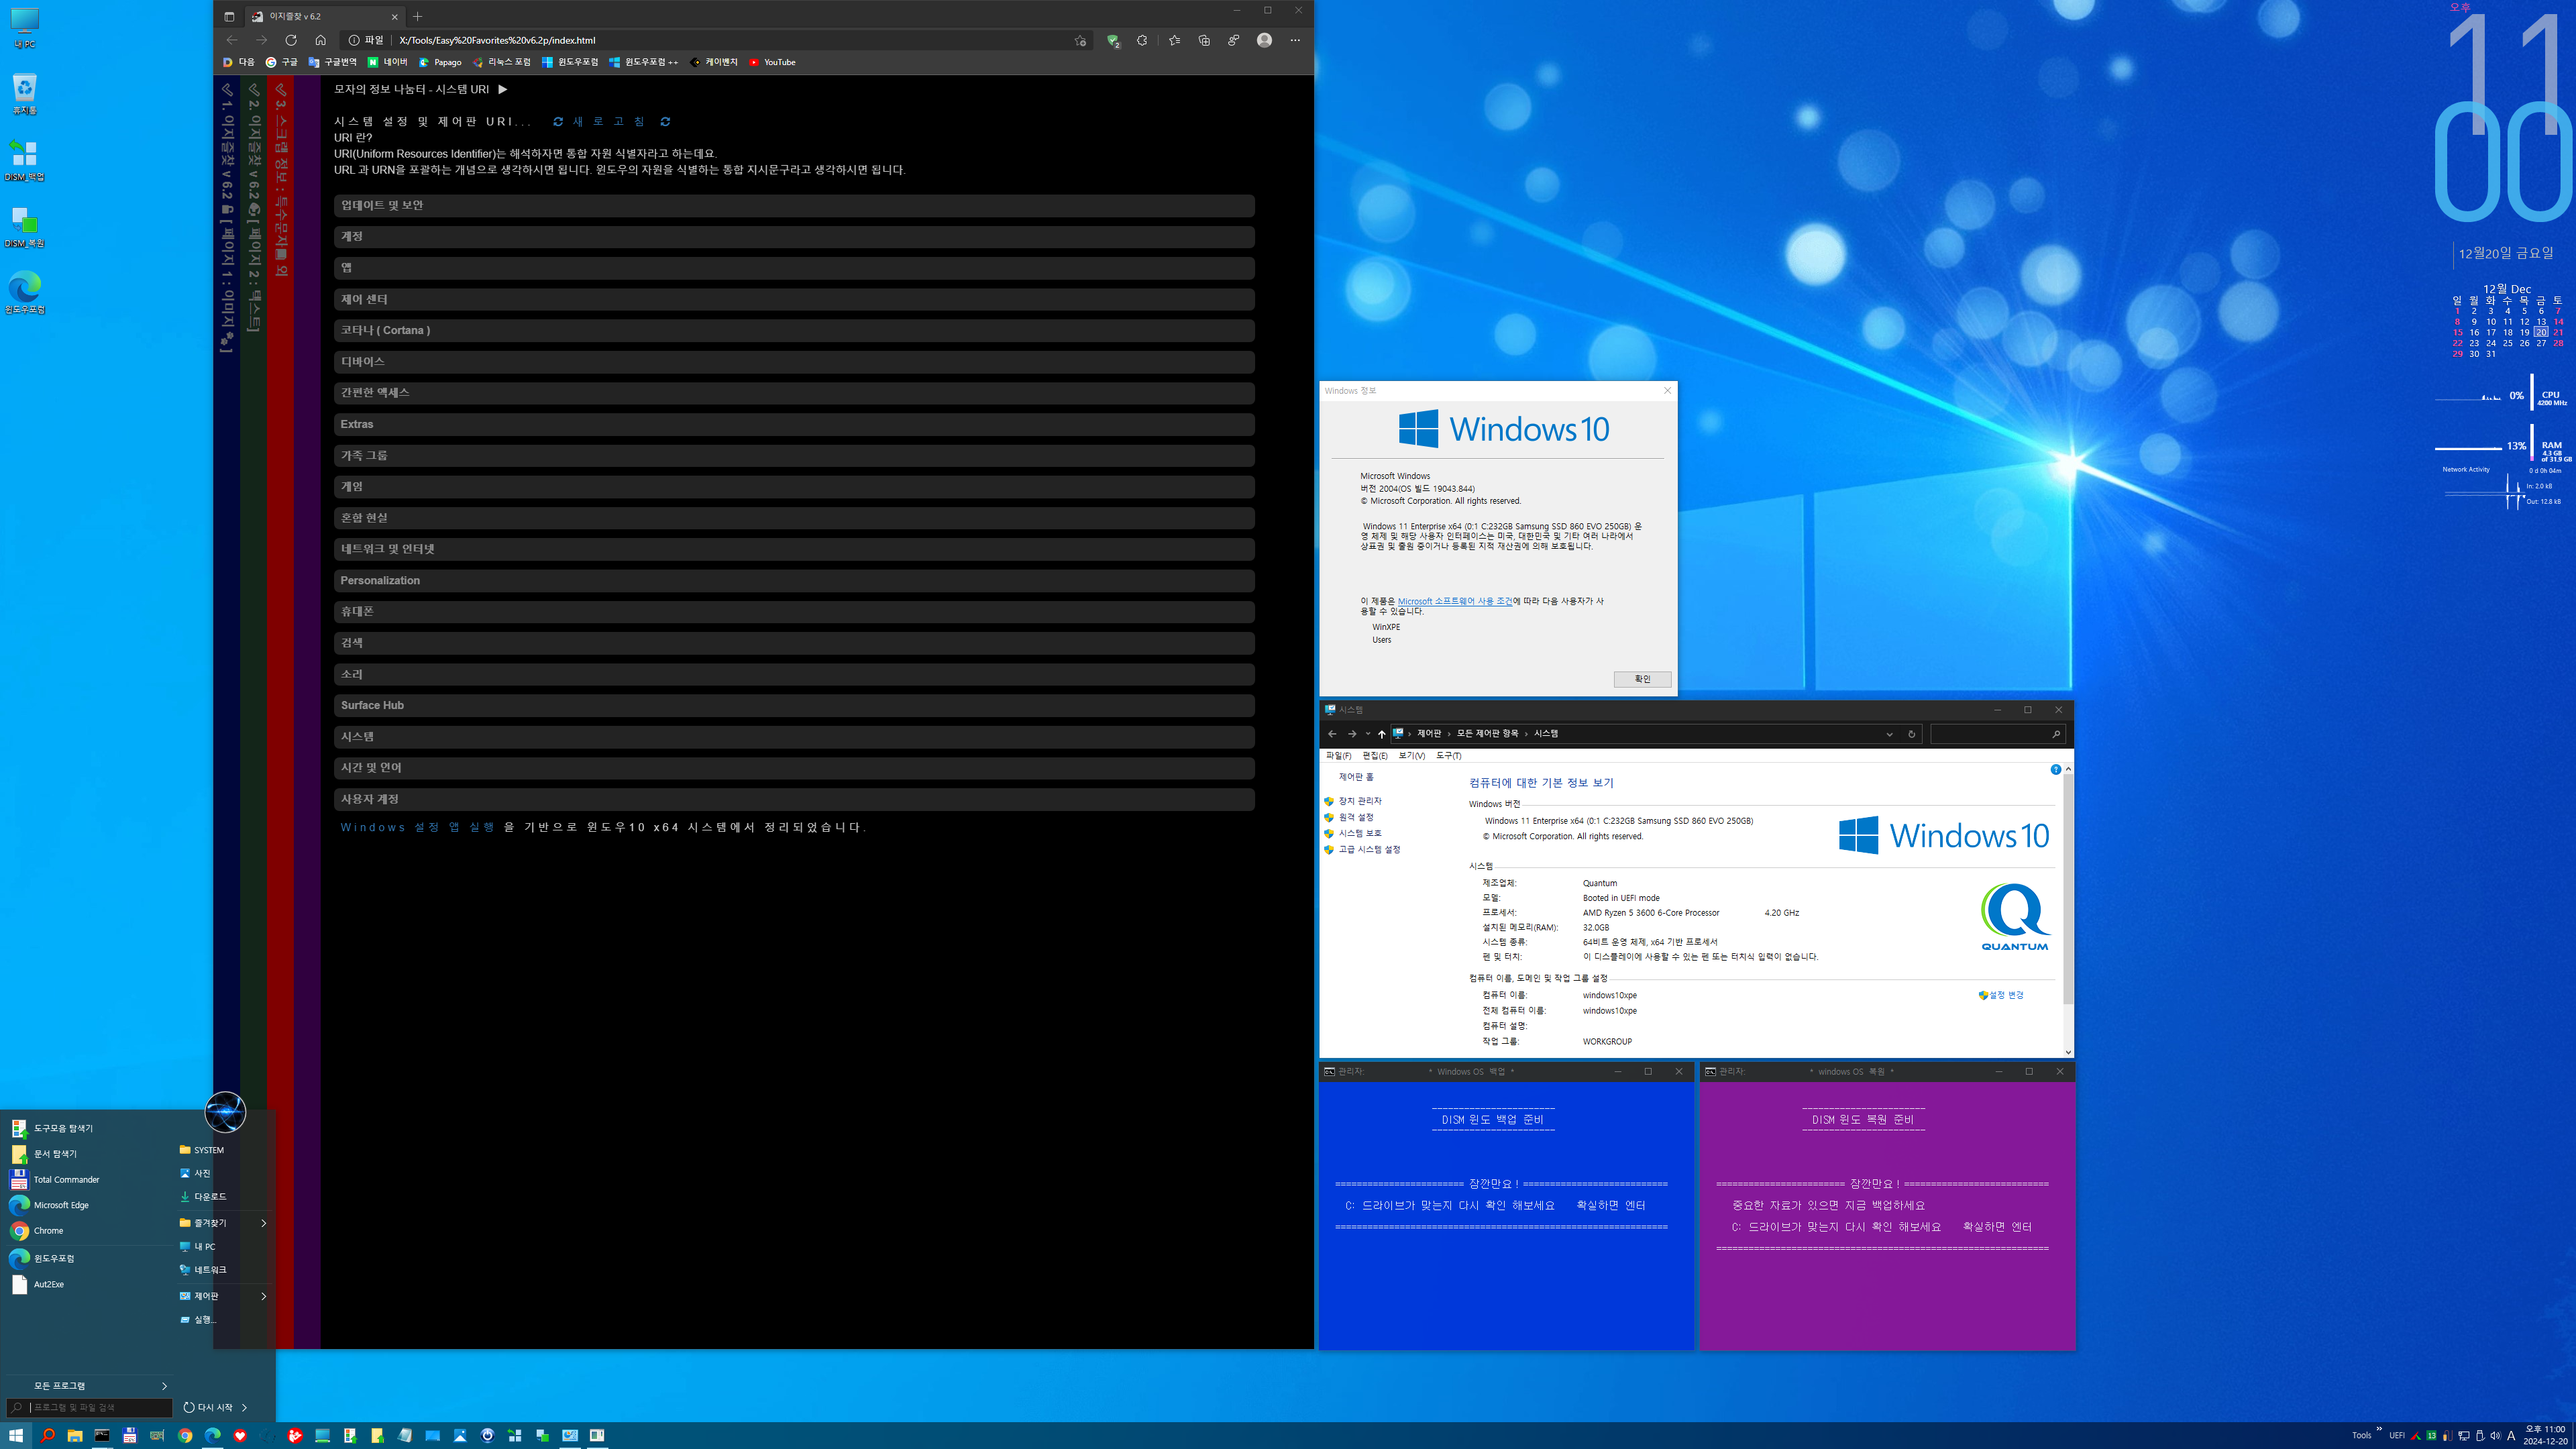Expand the Personalization section
The width and height of the screenshot is (2576, 1449).
[x=794, y=580]
